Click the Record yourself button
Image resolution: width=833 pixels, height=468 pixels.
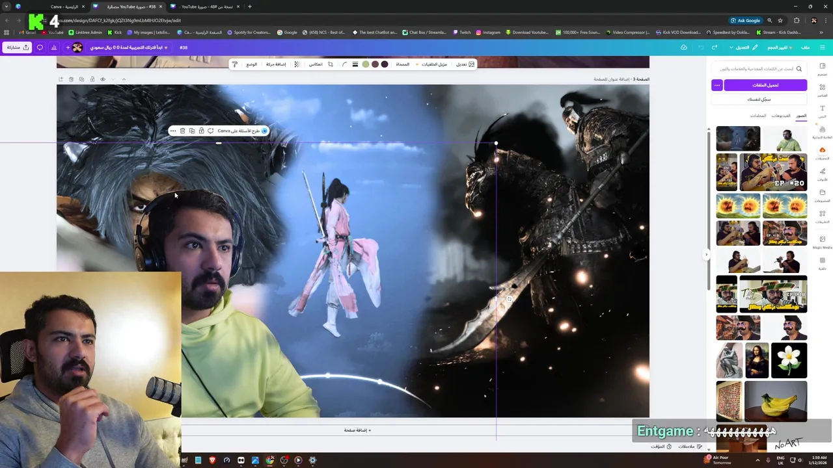(759, 99)
